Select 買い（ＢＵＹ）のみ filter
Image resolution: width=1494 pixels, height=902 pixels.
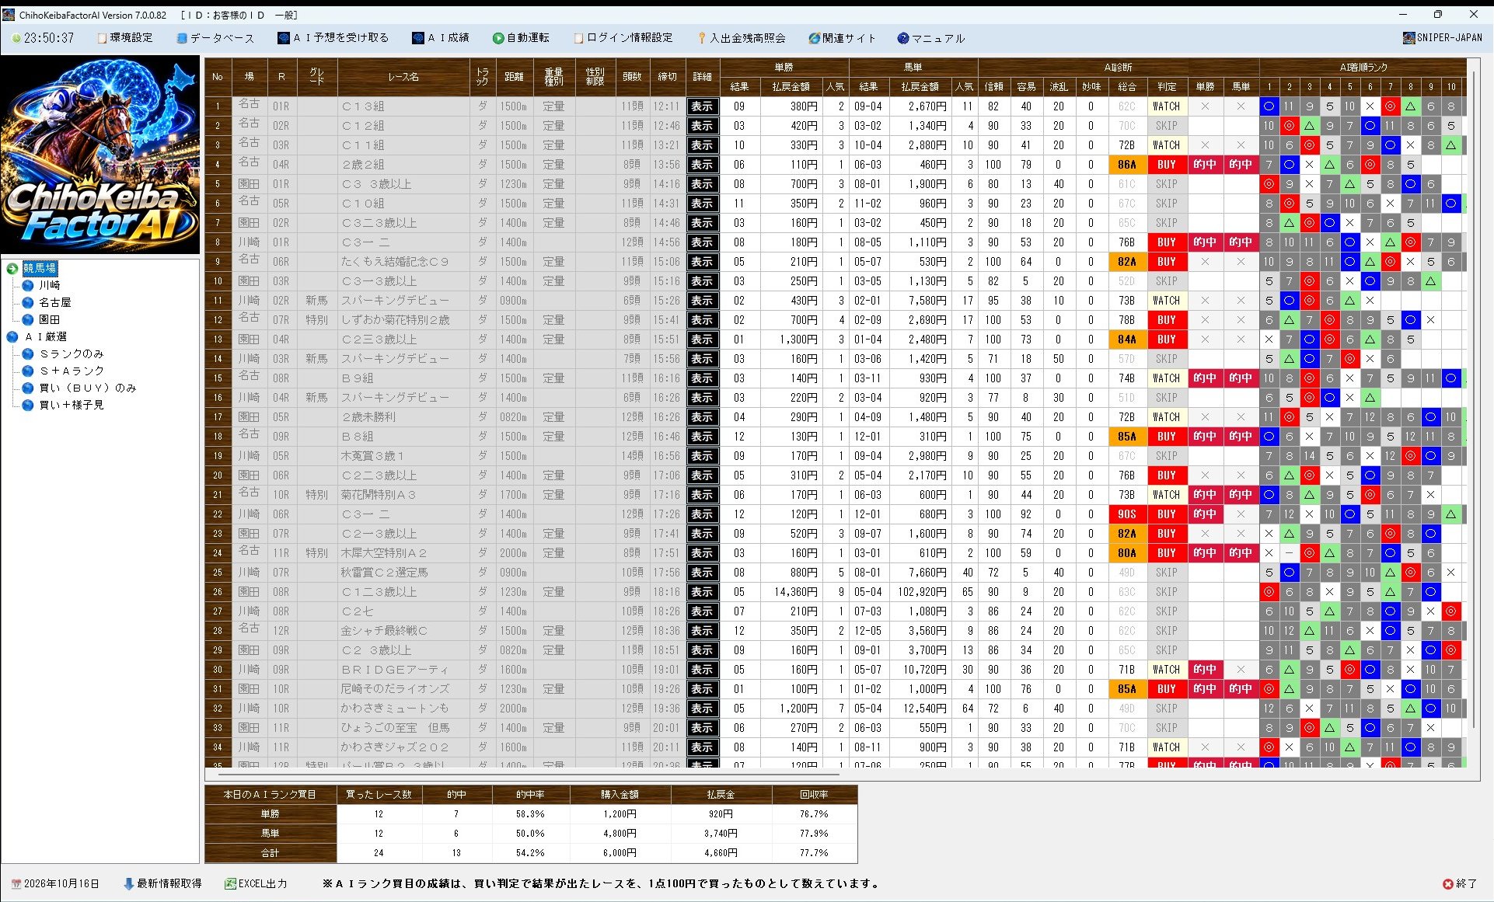coord(88,388)
